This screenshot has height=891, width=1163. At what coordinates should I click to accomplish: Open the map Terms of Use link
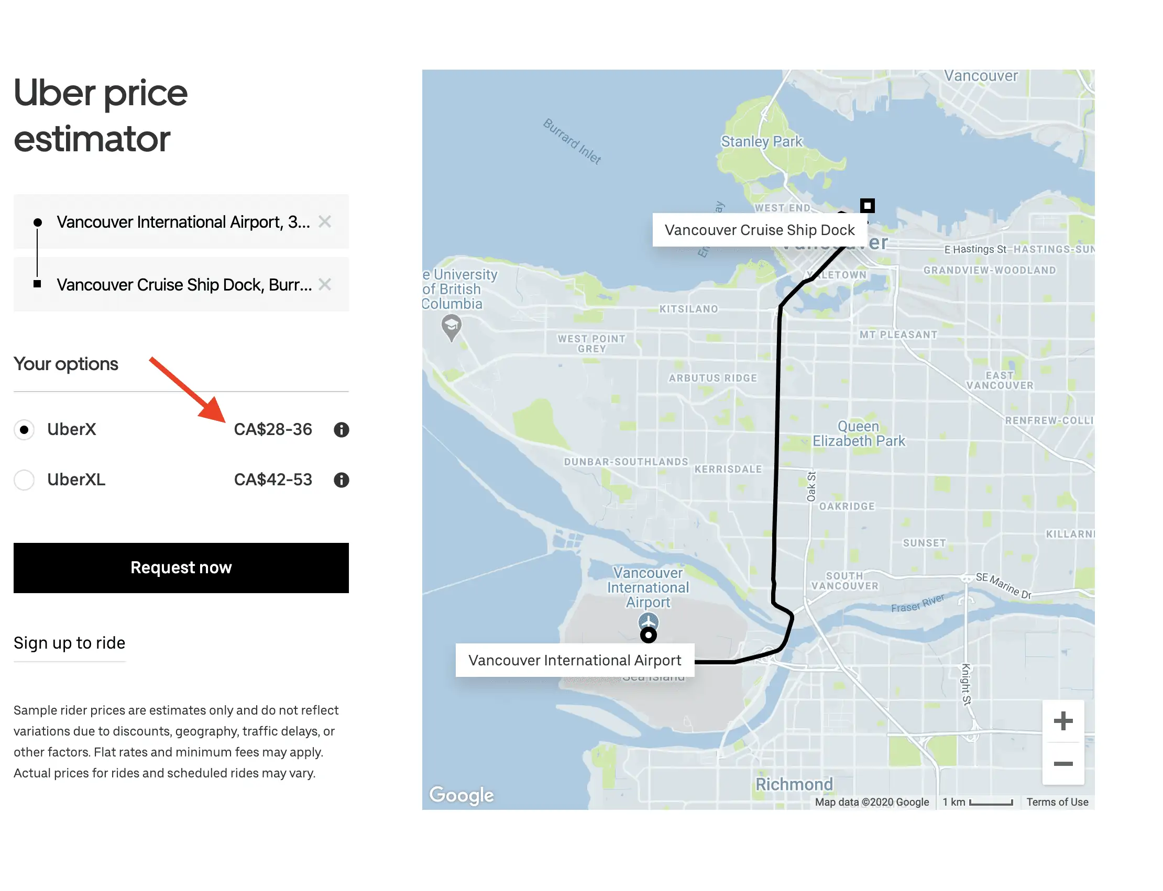pyautogui.click(x=1057, y=802)
